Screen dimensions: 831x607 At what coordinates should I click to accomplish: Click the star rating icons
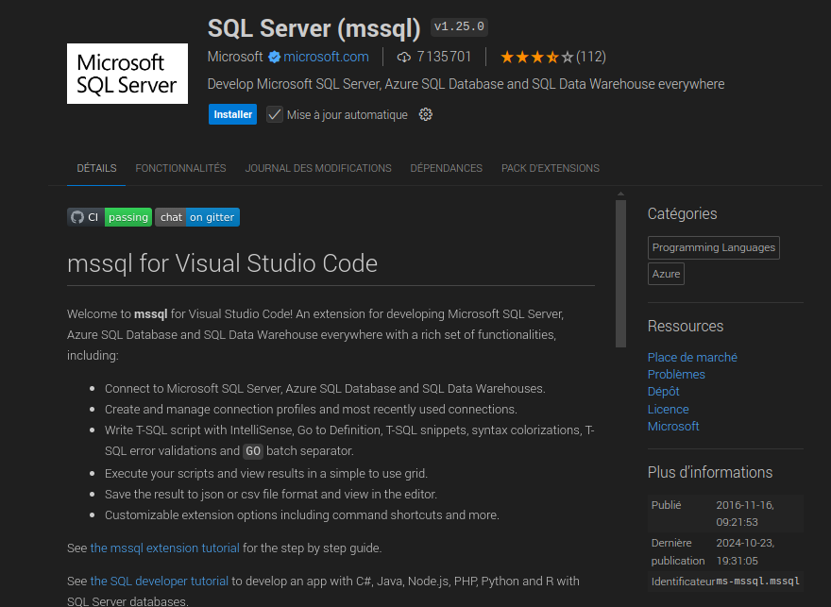pyautogui.click(x=536, y=57)
